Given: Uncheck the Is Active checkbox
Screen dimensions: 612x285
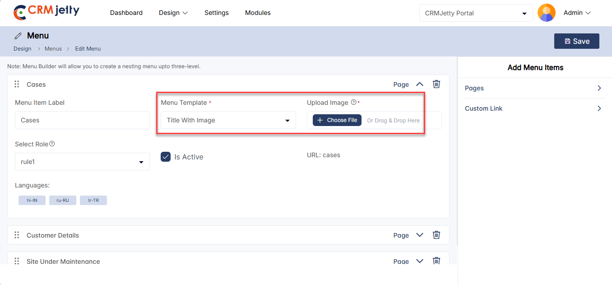Looking at the screenshot, I should pyautogui.click(x=166, y=157).
